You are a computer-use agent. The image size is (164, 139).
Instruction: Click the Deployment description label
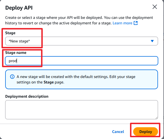pos(27,96)
